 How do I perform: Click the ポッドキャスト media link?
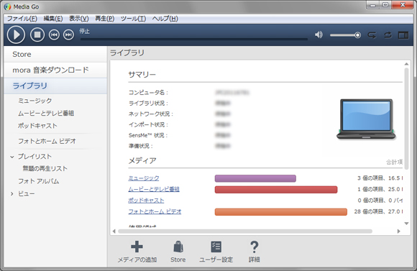(146, 201)
